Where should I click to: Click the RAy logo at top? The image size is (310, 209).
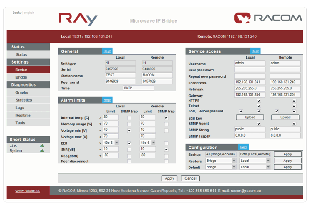78,19
